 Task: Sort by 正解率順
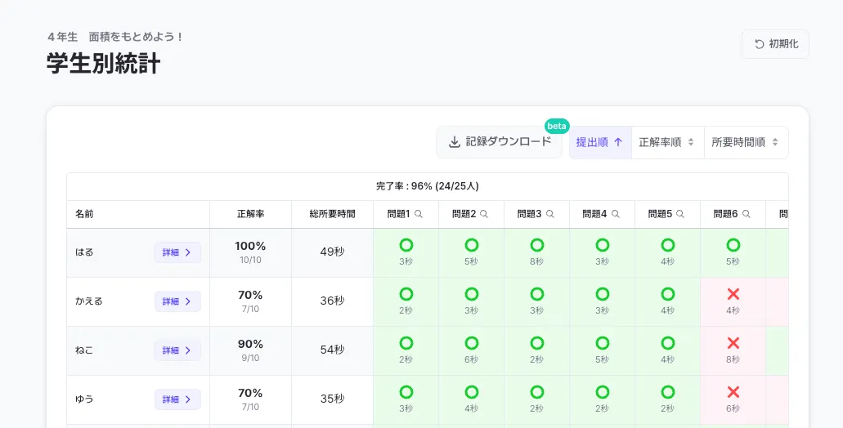(x=666, y=142)
